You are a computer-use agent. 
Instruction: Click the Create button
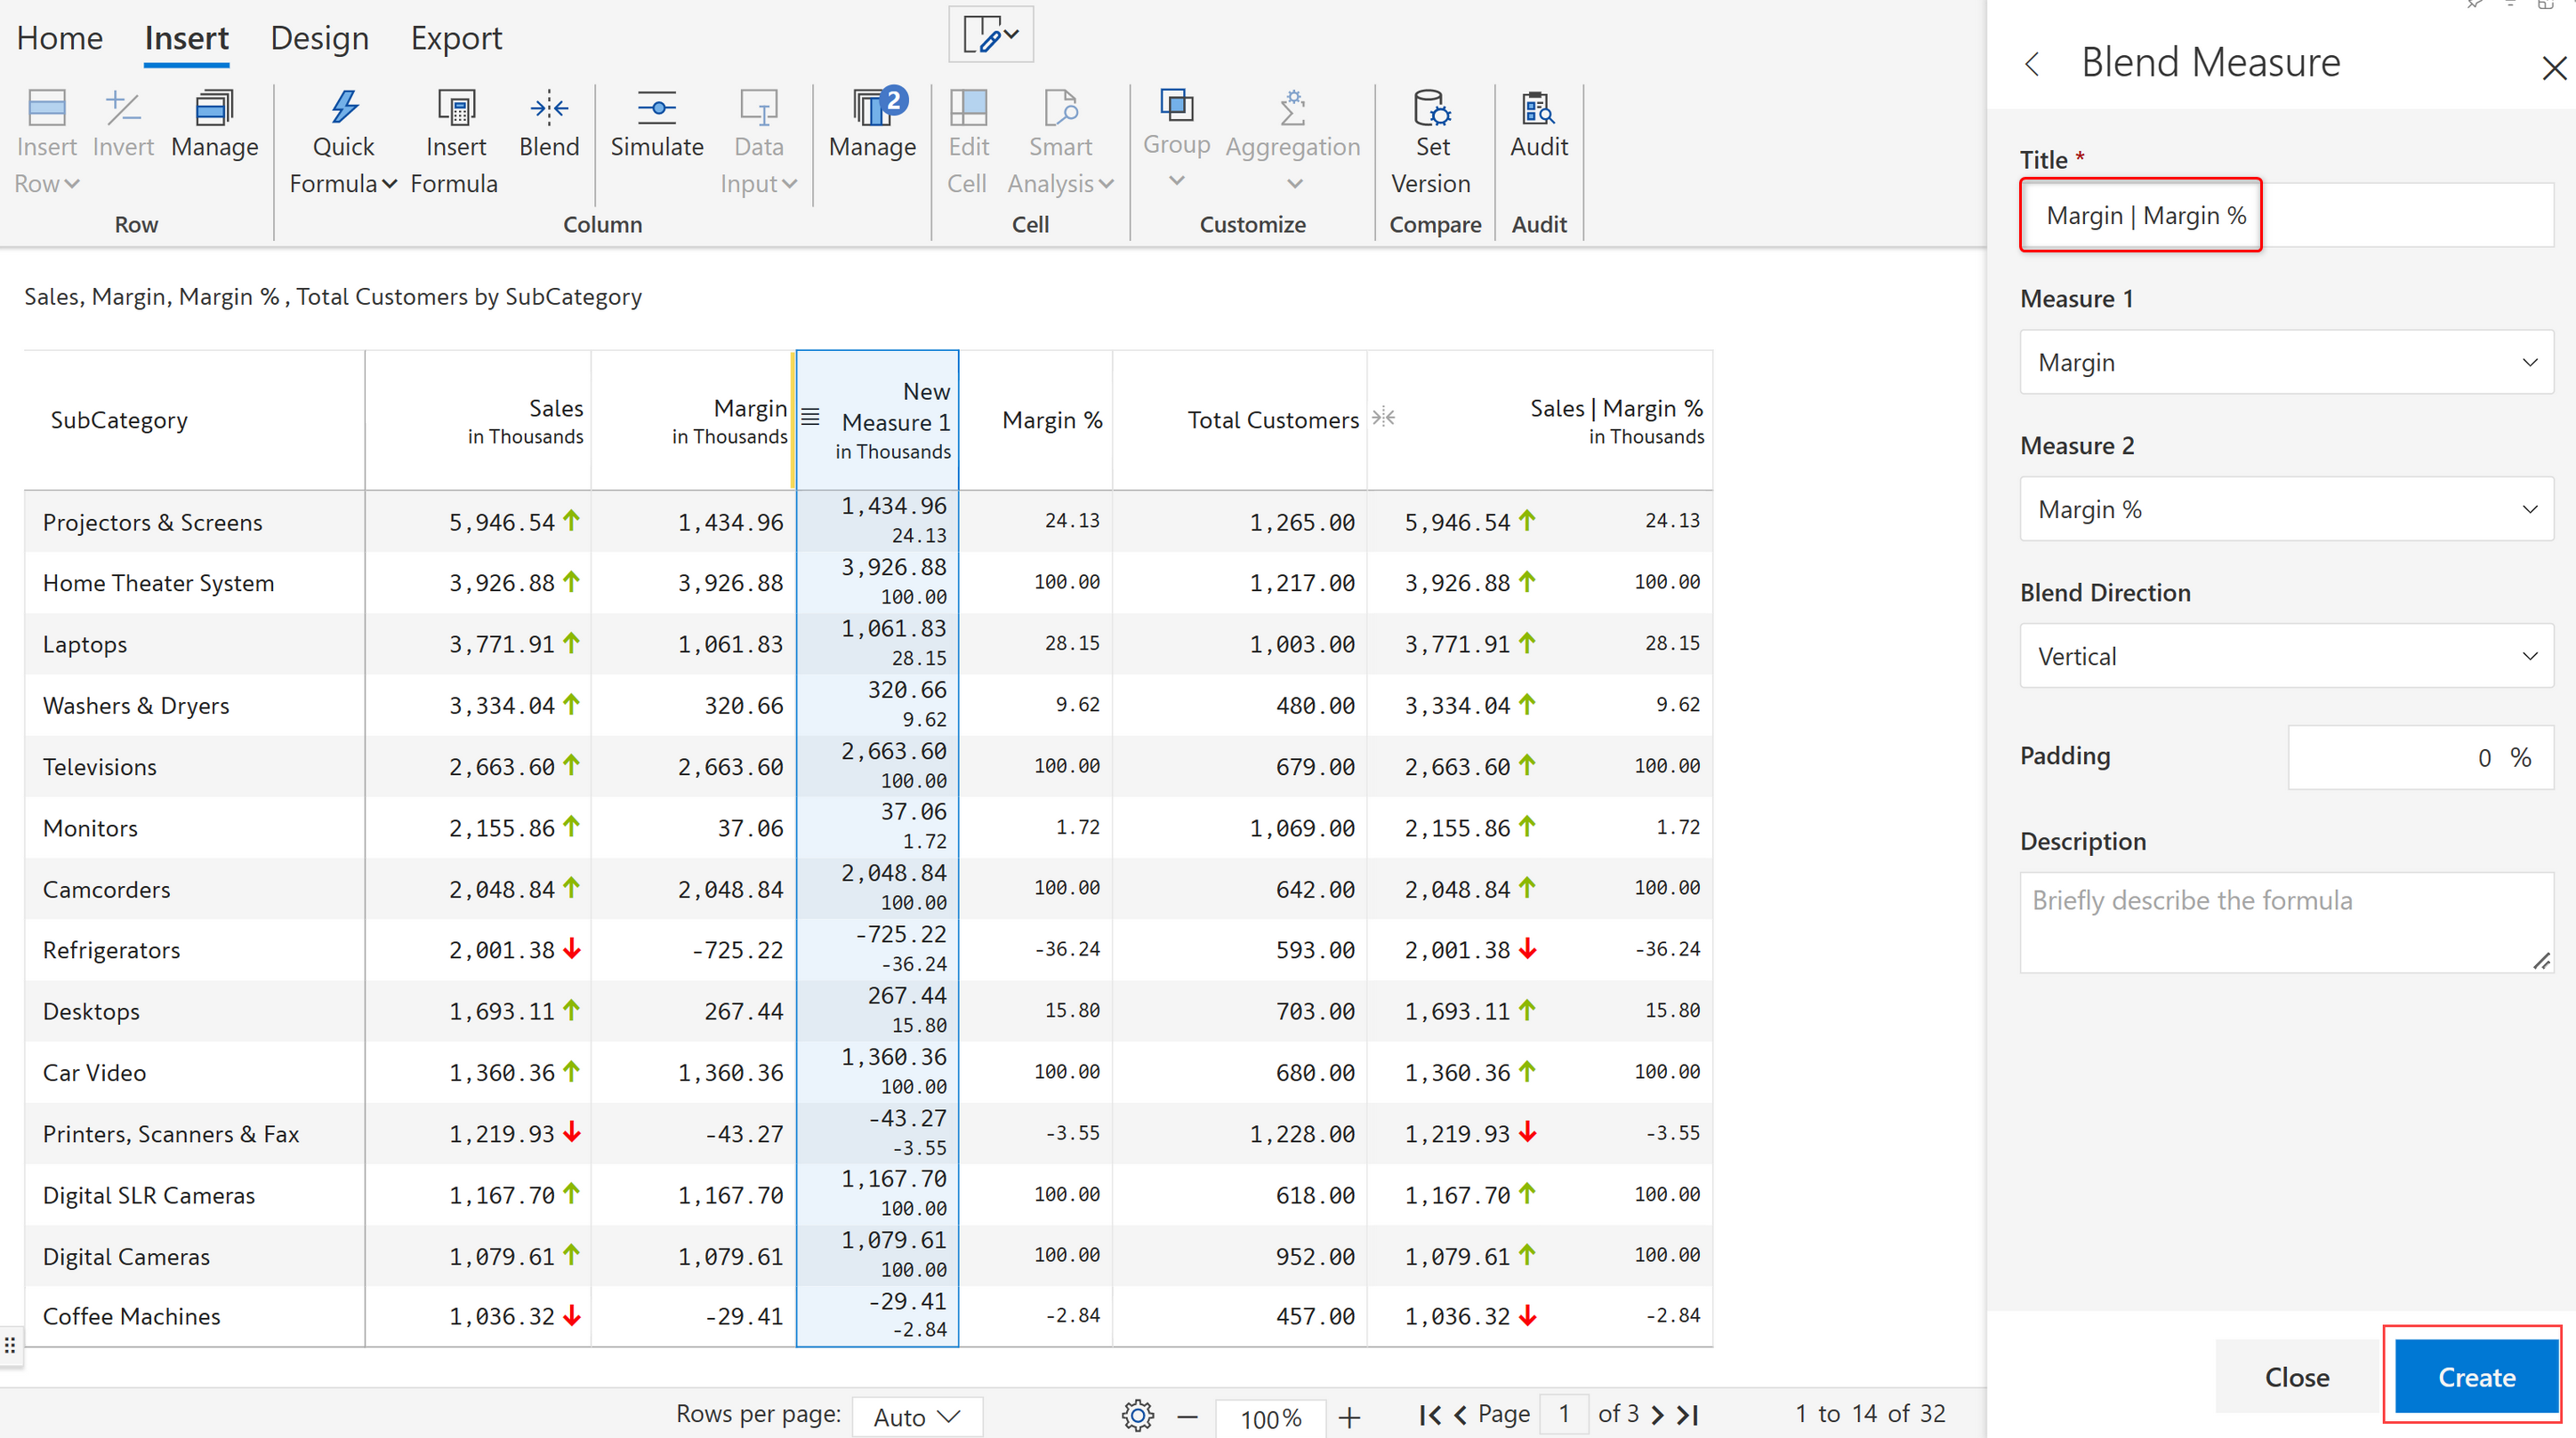(2475, 1376)
